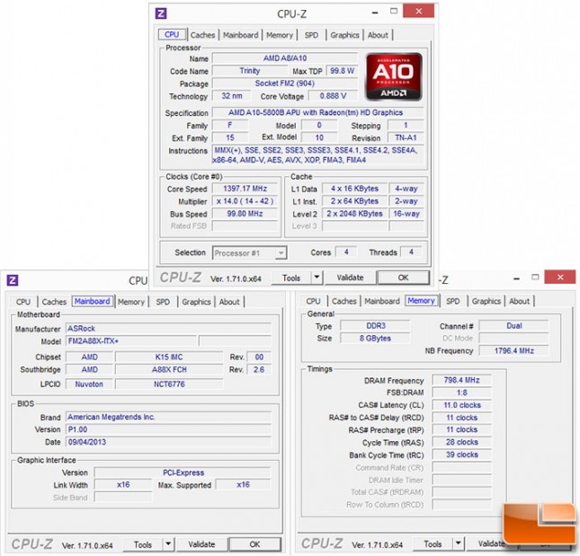580x556 pixels.
Task: Open the Memory tab in the Mainboard window
Action: pos(131,302)
